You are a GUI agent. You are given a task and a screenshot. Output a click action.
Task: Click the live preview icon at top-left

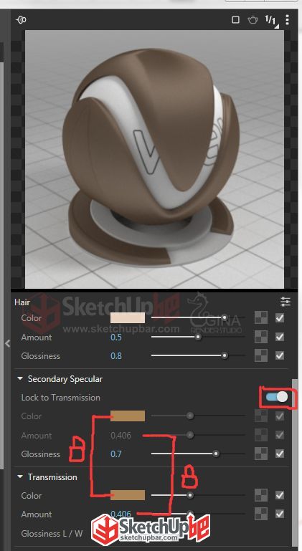tap(21, 19)
